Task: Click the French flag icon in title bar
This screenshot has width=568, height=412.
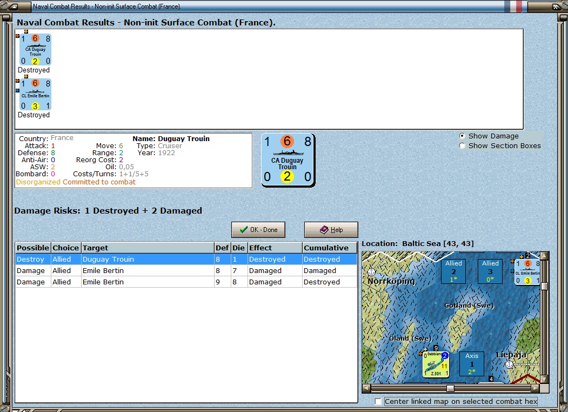Action: [x=513, y=6]
